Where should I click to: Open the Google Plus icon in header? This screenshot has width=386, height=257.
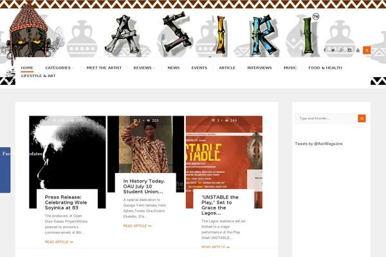click(341, 50)
